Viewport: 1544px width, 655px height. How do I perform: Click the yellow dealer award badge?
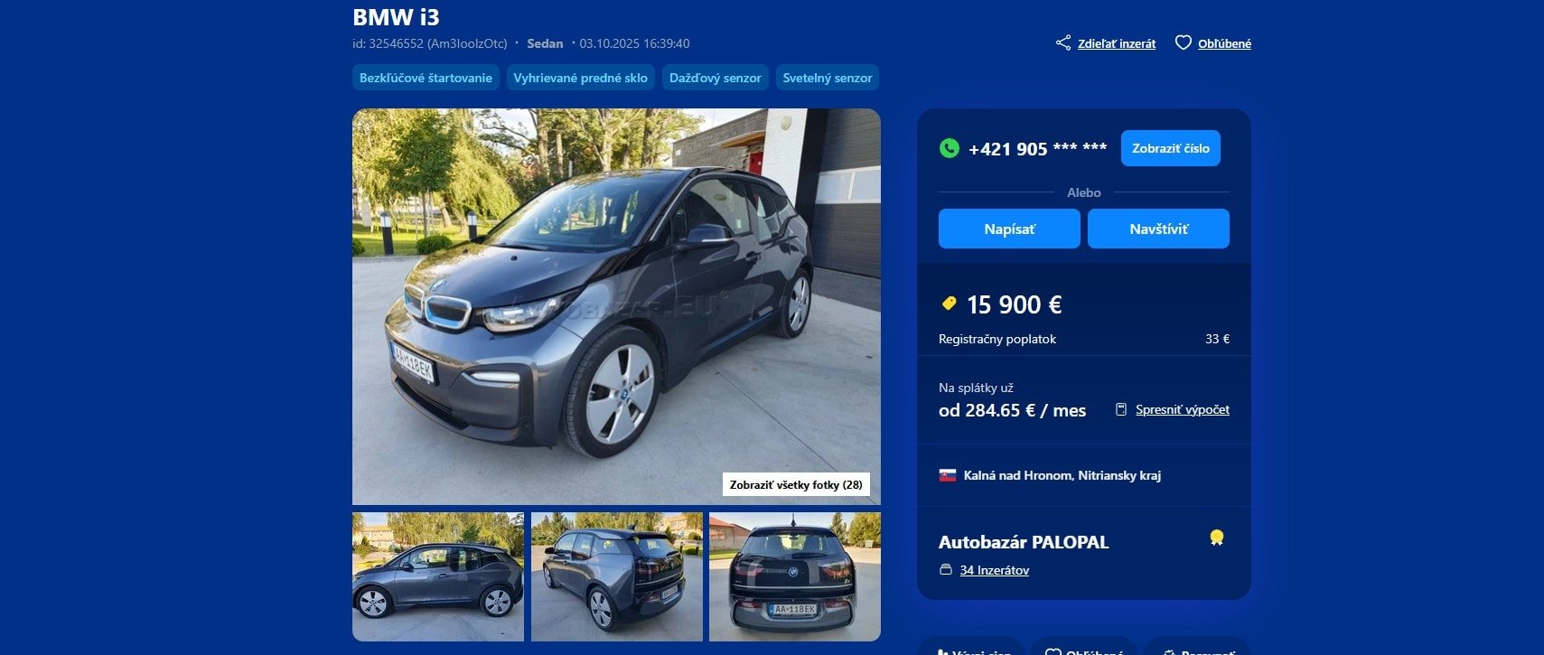click(x=1217, y=538)
